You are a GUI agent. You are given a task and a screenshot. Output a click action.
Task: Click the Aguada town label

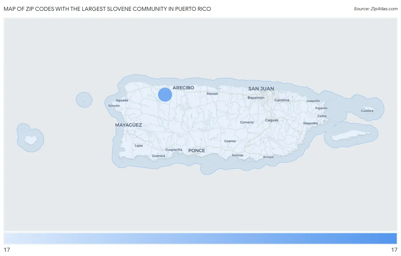[122, 100]
